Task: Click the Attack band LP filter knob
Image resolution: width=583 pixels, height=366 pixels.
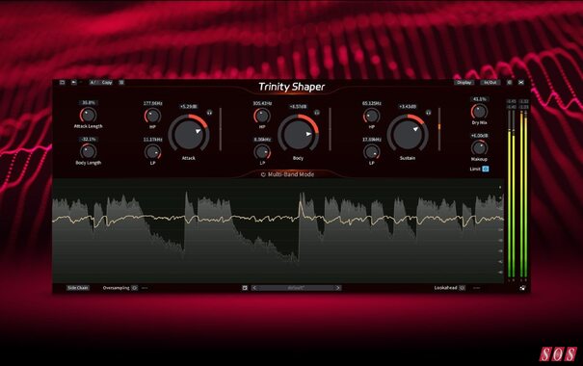Action: [x=152, y=152]
